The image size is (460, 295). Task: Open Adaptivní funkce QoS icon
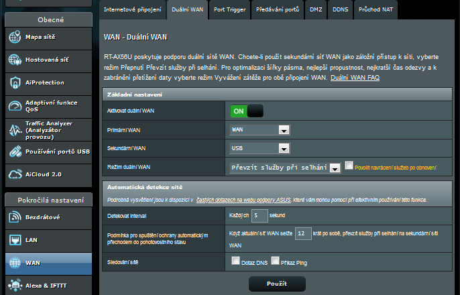coord(15,105)
